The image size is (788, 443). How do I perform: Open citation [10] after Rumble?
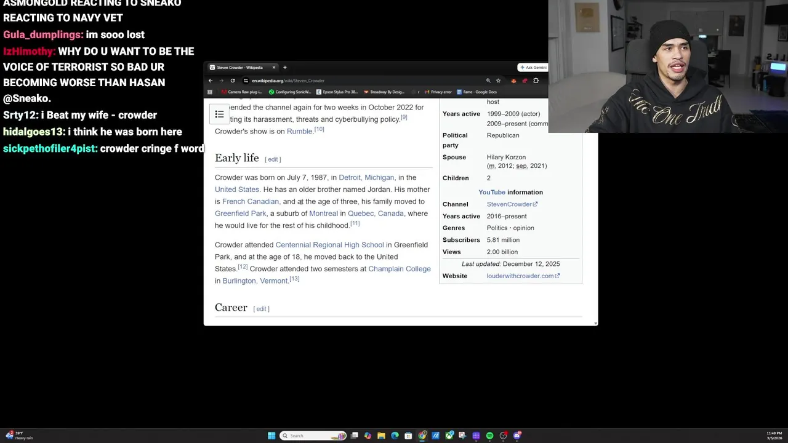(319, 129)
